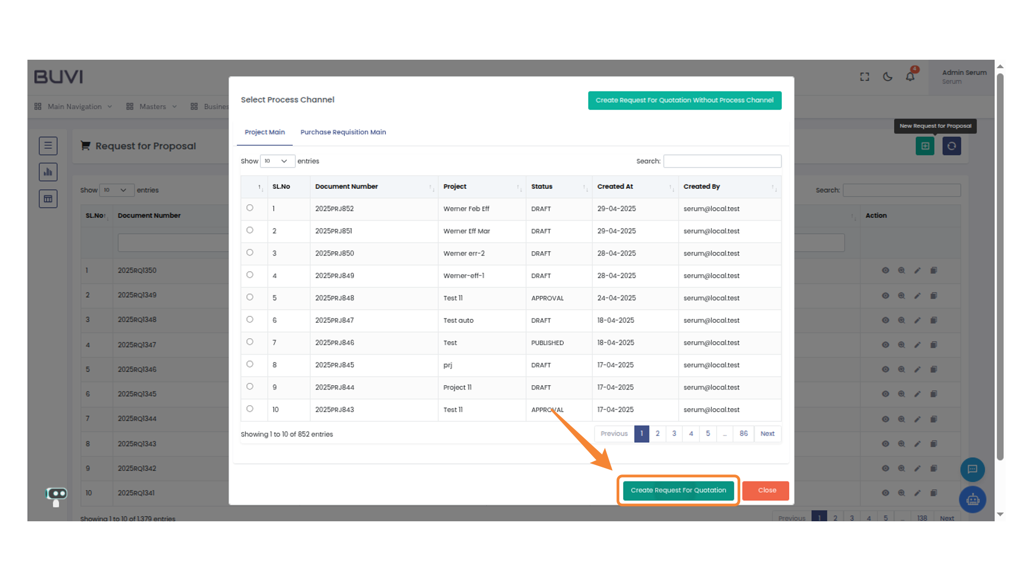Click Create Request For Quotation Without Process Channel
1033x581 pixels.
[x=684, y=100]
